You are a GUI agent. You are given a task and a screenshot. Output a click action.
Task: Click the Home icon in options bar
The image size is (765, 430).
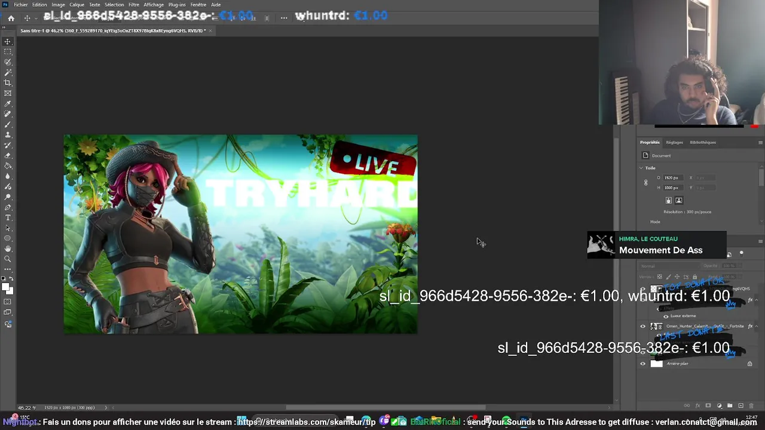click(11, 18)
